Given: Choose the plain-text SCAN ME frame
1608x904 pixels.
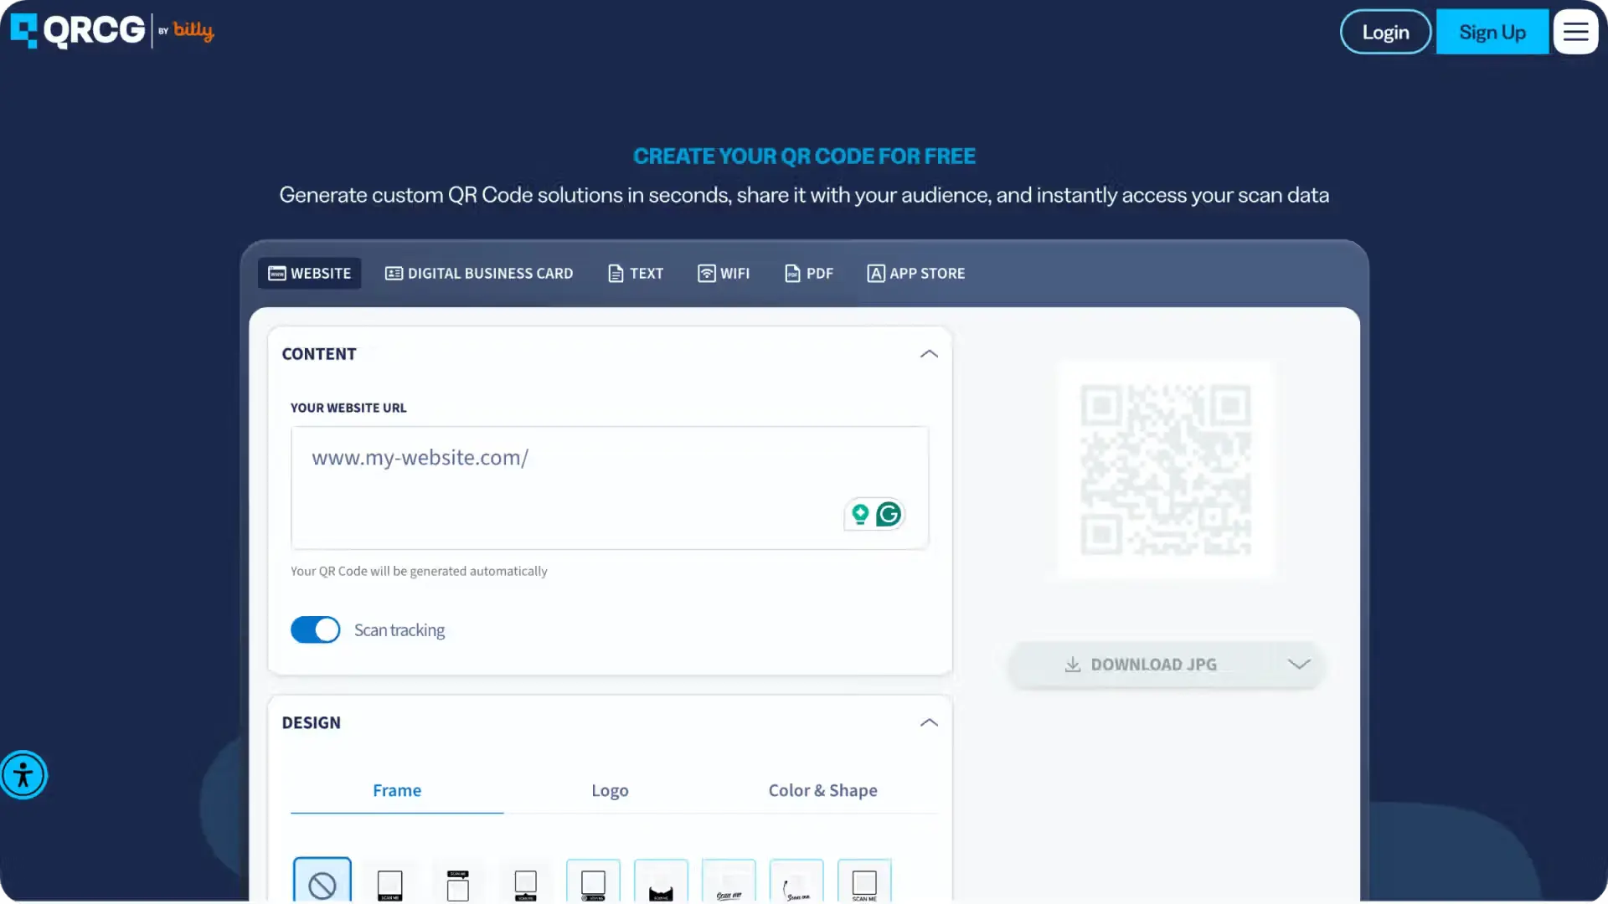Looking at the screenshot, I should click(864, 882).
